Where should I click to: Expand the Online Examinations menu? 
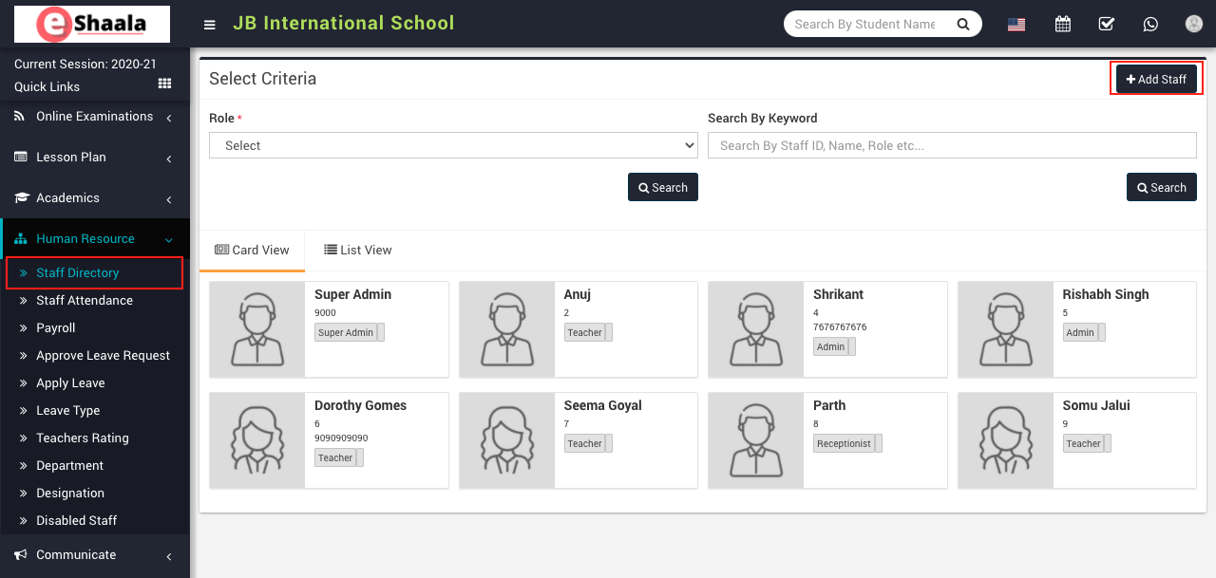point(95,117)
